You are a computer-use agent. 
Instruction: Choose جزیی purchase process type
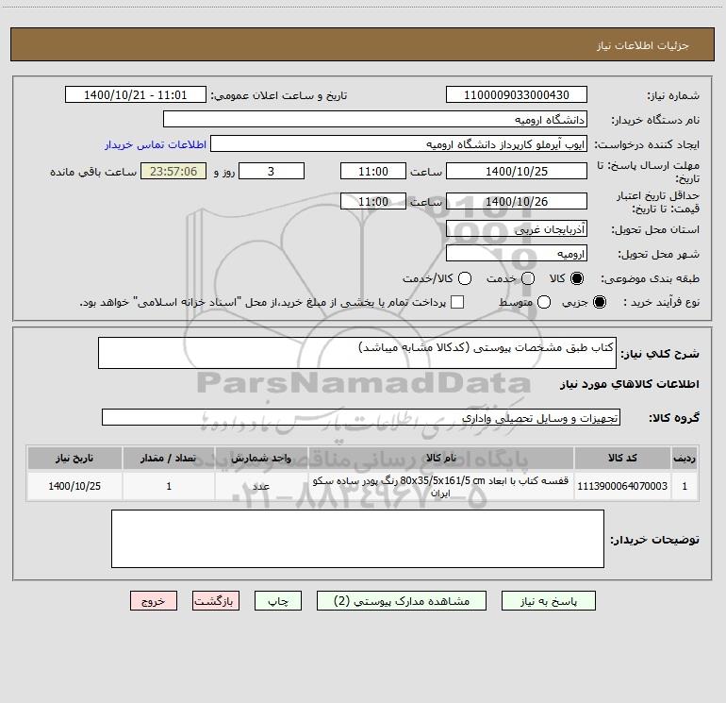click(x=599, y=302)
